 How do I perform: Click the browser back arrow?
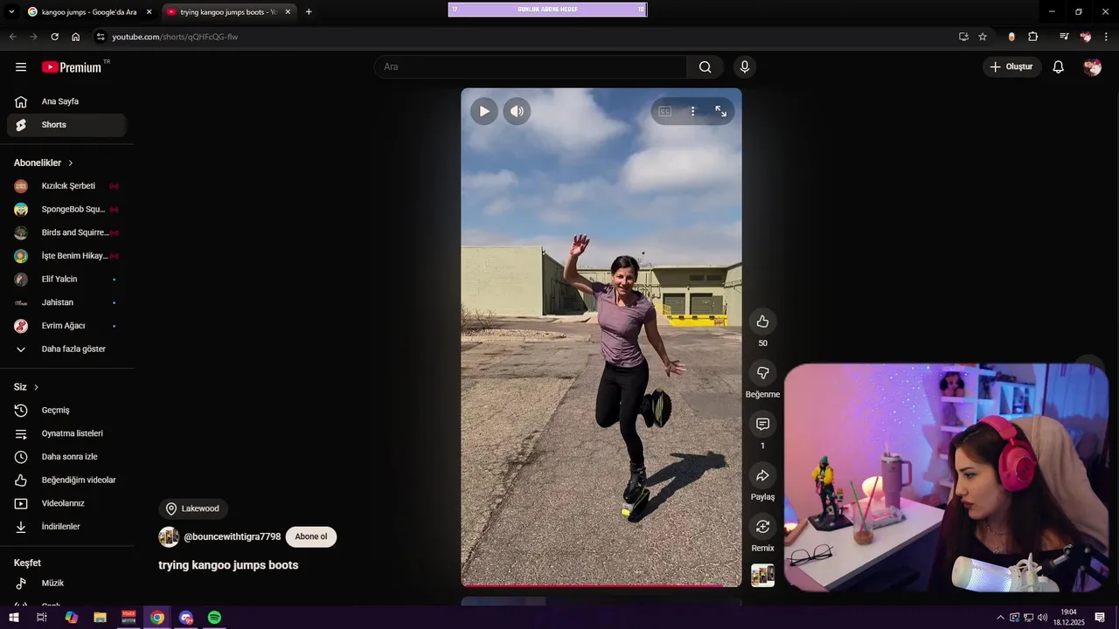pos(12,37)
